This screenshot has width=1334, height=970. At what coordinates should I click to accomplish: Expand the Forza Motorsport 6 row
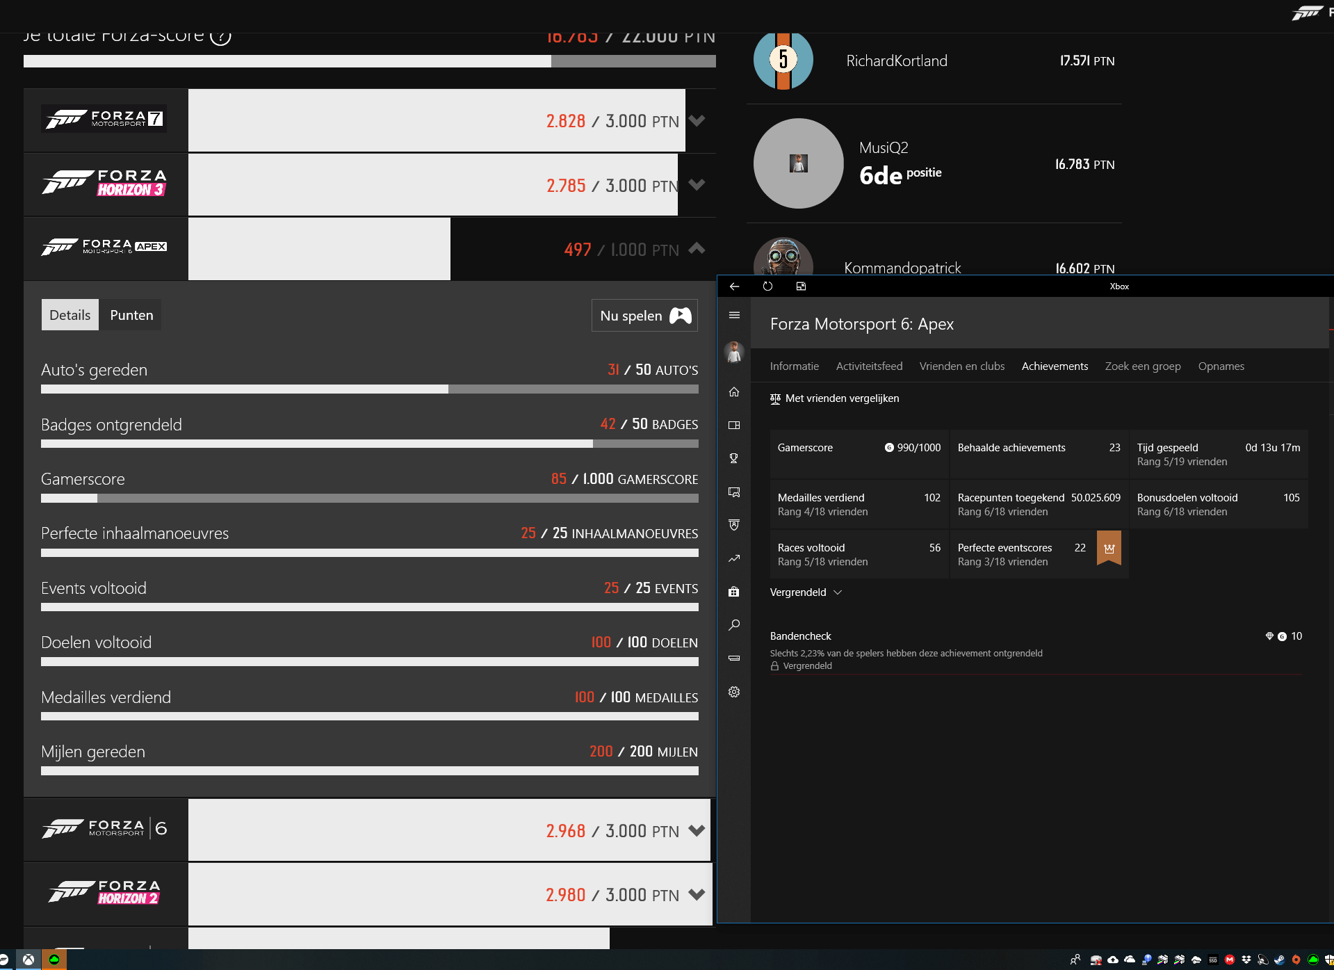click(697, 830)
